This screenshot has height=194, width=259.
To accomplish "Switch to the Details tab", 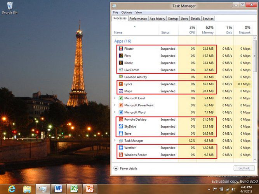I will 195,19.
